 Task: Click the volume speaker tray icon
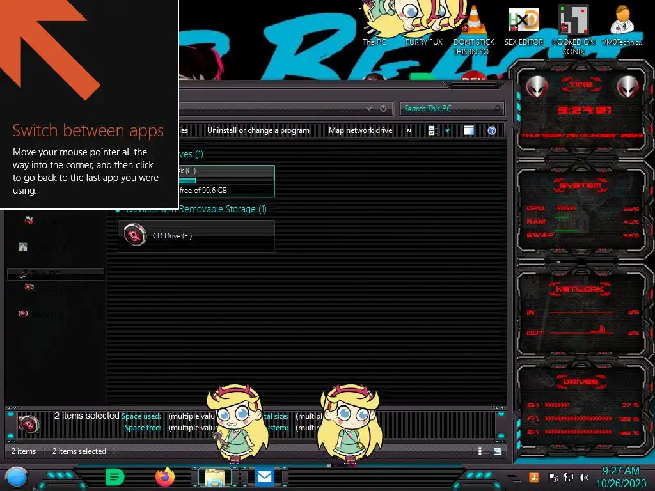pos(583,477)
